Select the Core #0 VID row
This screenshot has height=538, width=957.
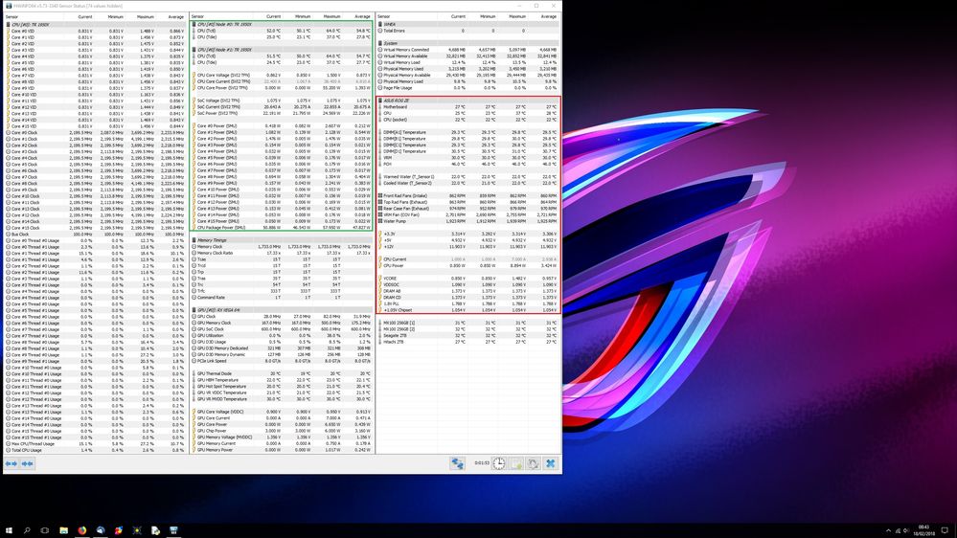click(x=95, y=31)
